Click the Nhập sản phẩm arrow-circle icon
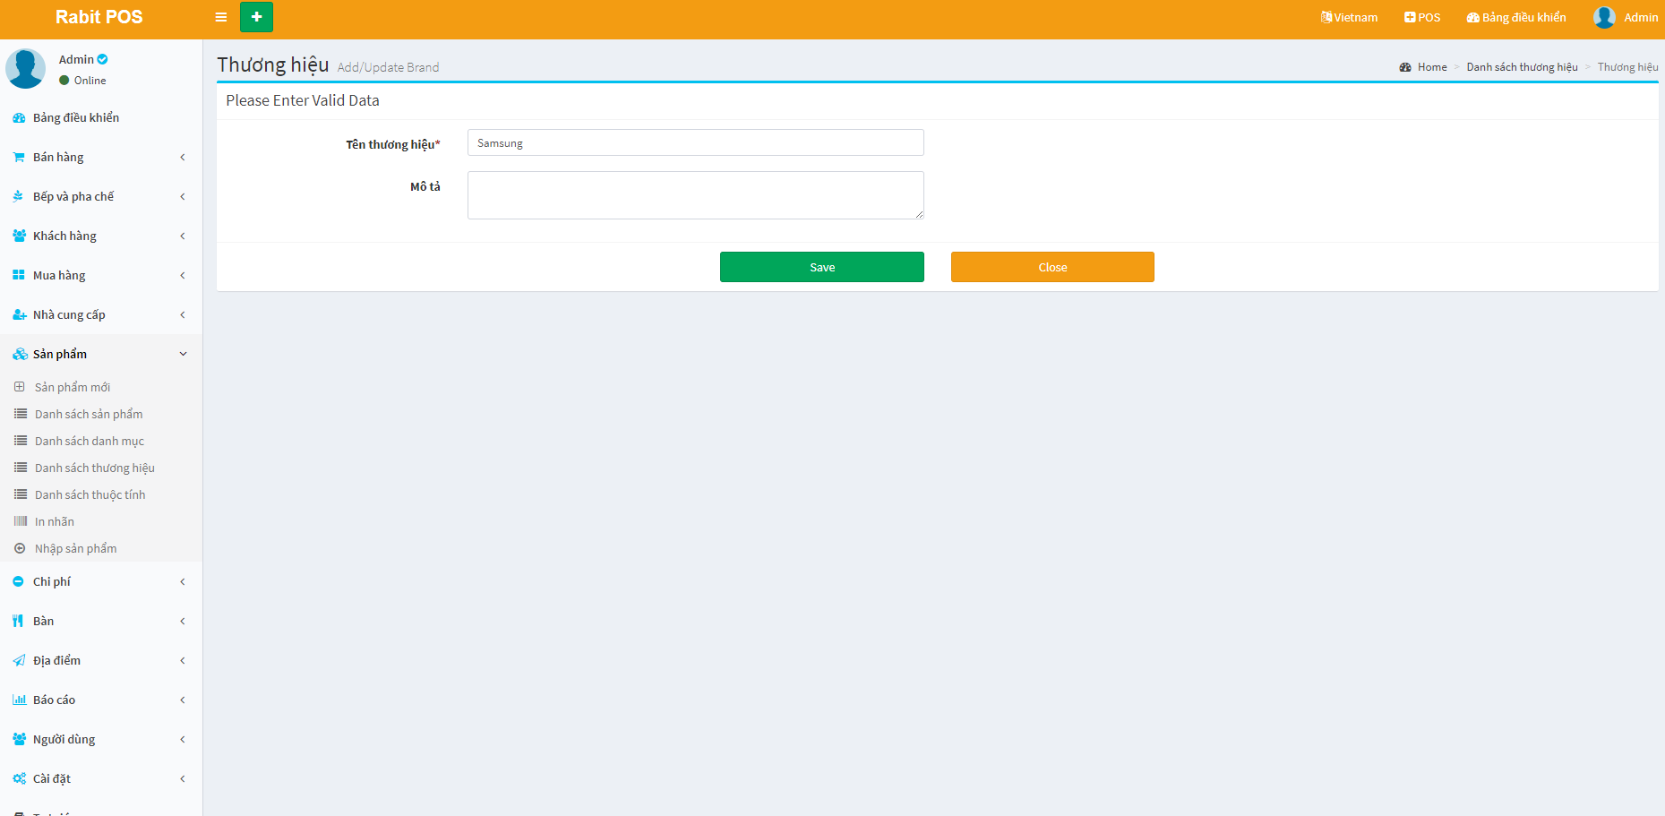The width and height of the screenshot is (1665, 816). 20,548
